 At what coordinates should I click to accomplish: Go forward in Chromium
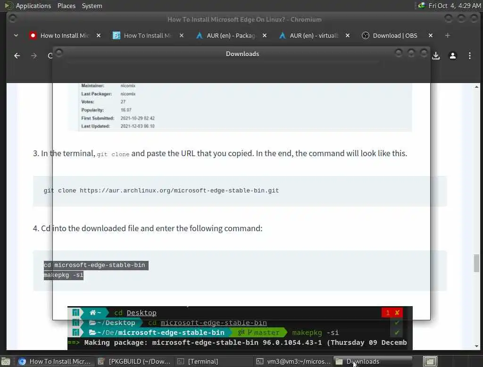[x=34, y=56]
